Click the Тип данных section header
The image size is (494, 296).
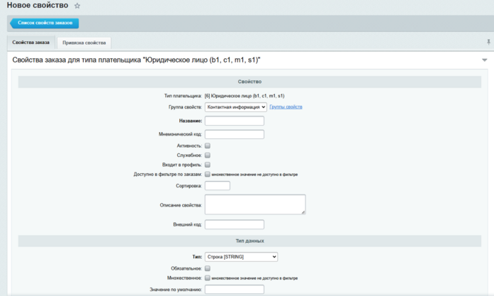[x=249, y=241]
